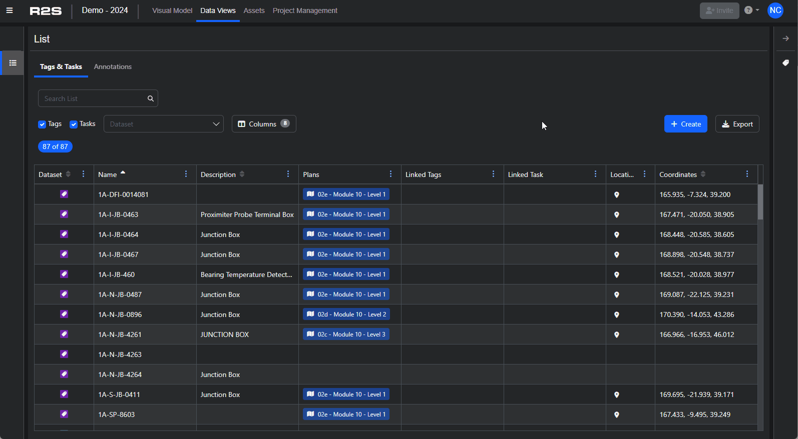The height and width of the screenshot is (439, 798).
Task: Click the Create button
Action: [686, 124]
